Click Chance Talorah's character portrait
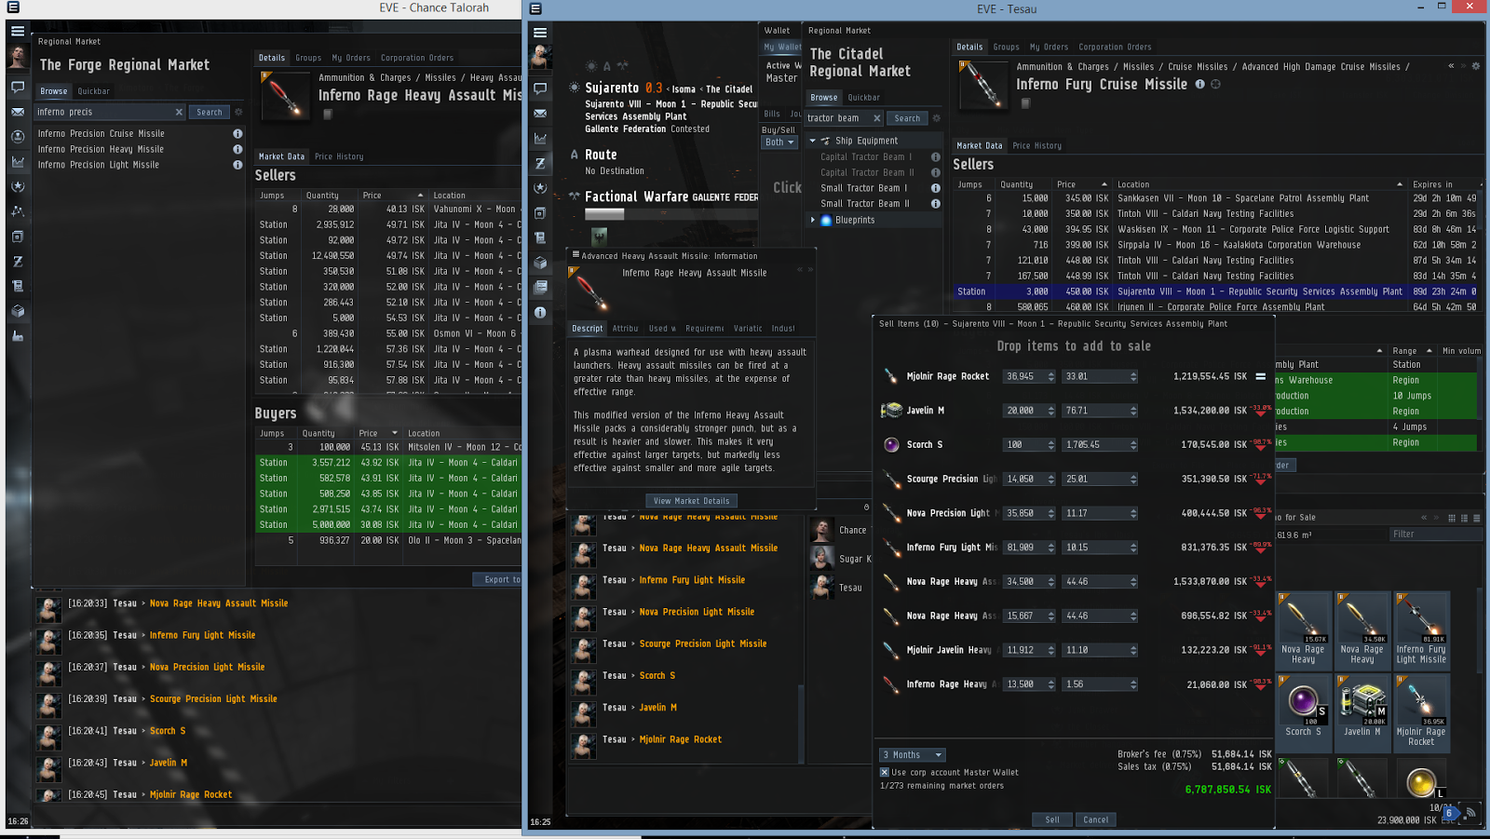The height and width of the screenshot is (839, 1490). (18, 58)
